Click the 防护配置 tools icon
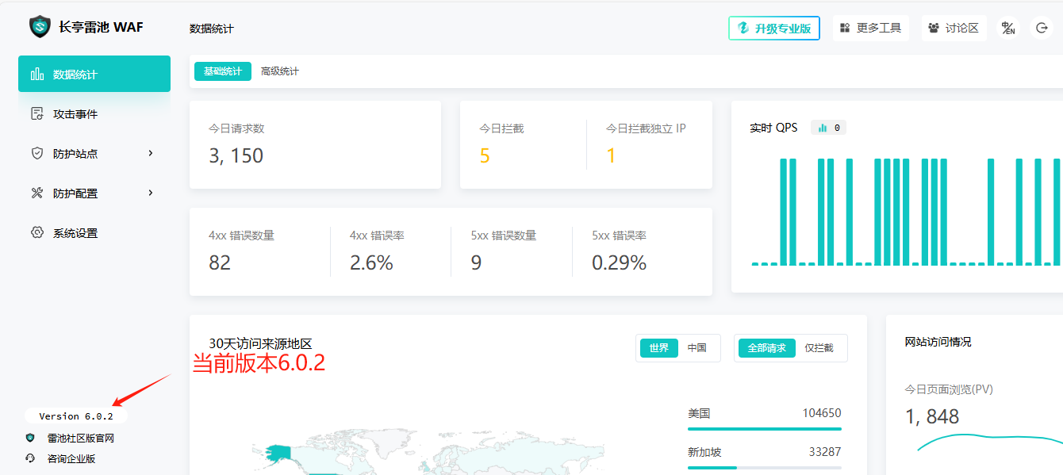The image size is (1063, 475). point(37,193)
